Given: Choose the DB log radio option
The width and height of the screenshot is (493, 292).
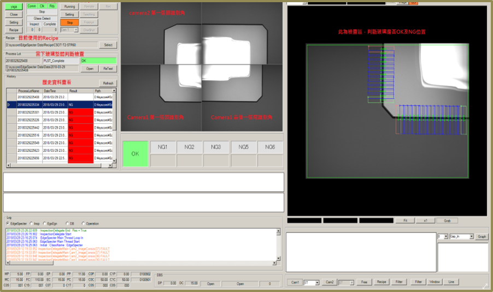Looking at the screenshot, I should (68, 223).
